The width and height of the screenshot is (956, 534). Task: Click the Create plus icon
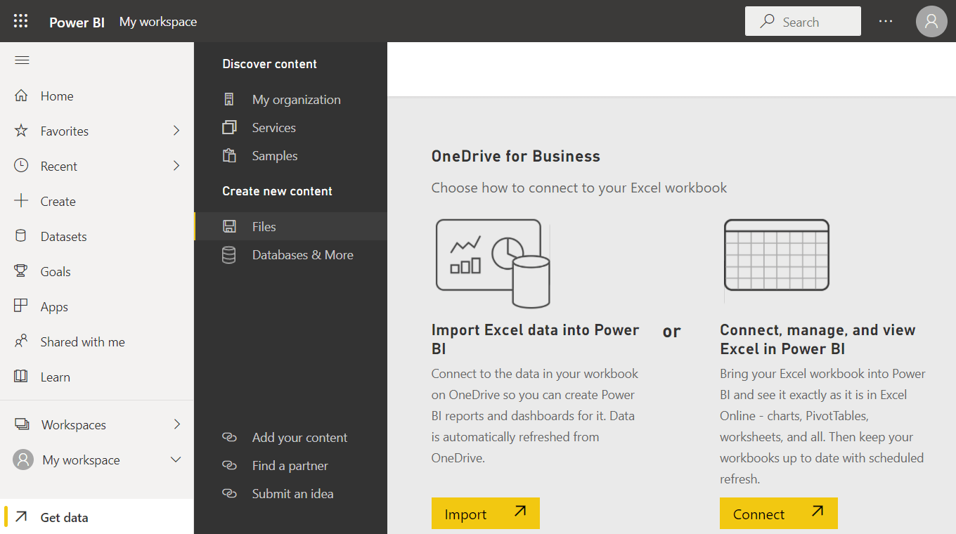[x=21, y=201]
